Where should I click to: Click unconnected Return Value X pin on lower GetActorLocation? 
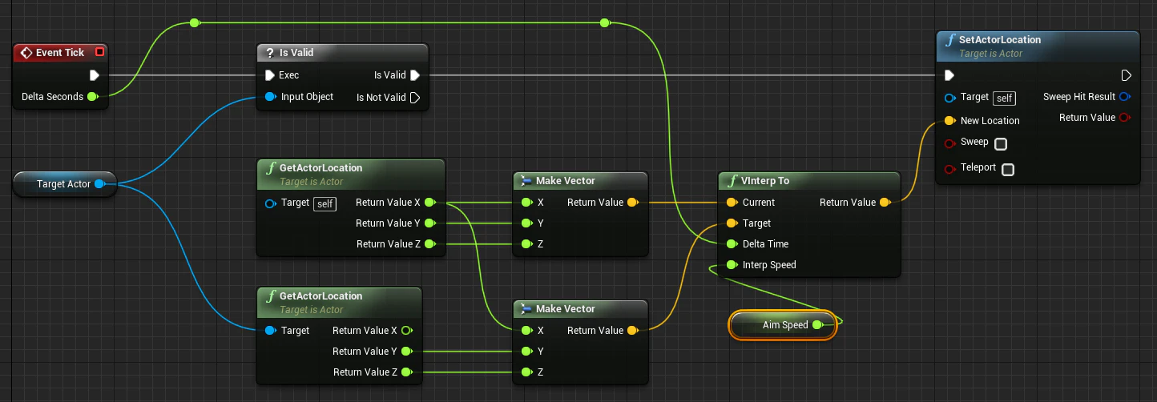click(x=406, y=331)
